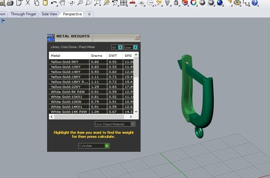270x178 pixels.
Task: Open the viewport menu dropdown arrow
Action: (3, 21)
